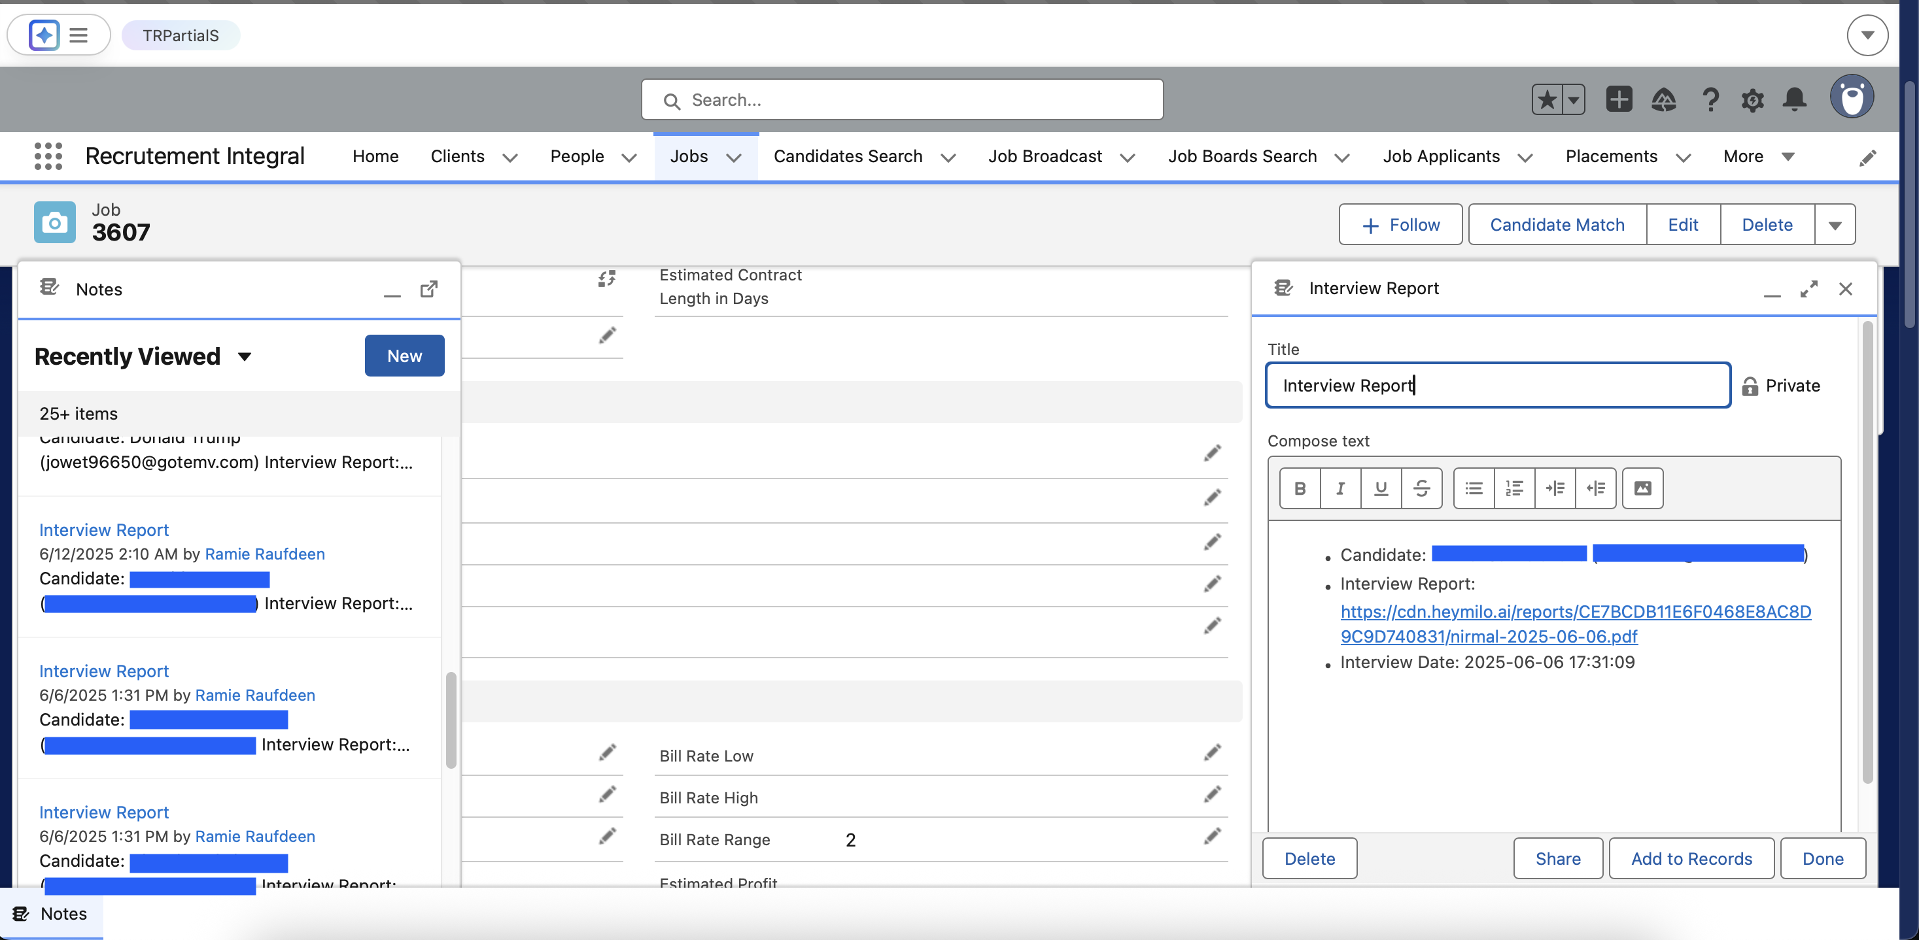Click the Add to Records button
Viewport: 1919px width, 940px height.
click(x=1690, y=858)
